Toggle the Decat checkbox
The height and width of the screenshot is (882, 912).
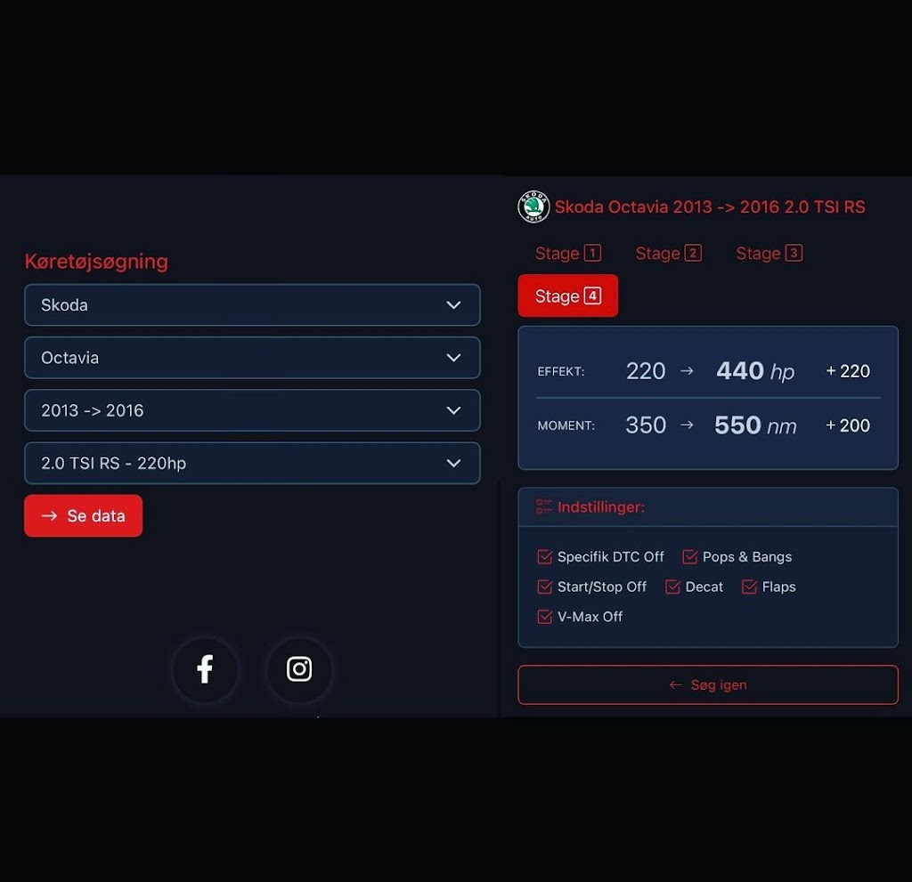(672, 587)
